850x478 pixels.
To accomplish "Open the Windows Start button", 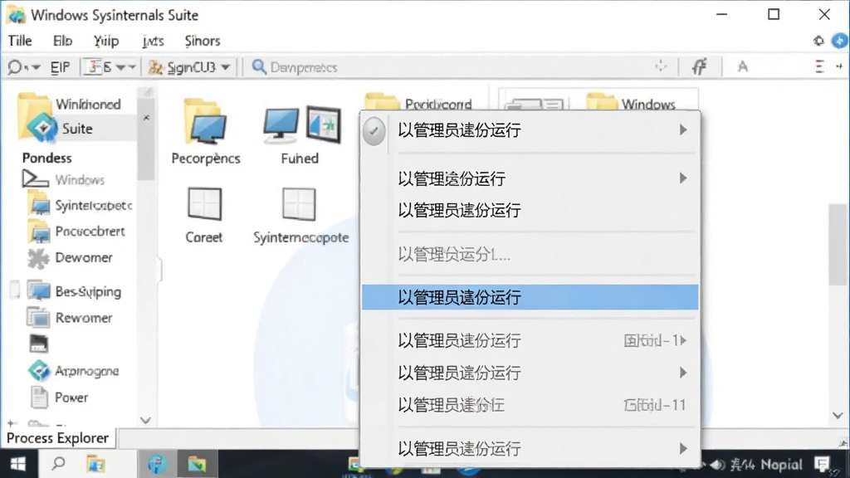I will tap(18, 464).
